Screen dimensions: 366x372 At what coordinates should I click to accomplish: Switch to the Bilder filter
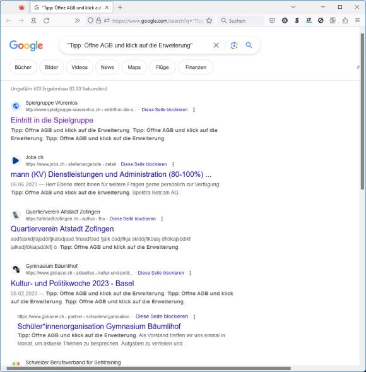(52, 67)
